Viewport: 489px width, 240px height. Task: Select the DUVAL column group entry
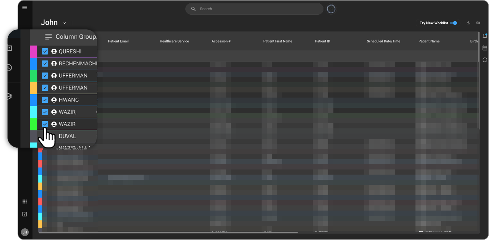(x=67, y=136)
